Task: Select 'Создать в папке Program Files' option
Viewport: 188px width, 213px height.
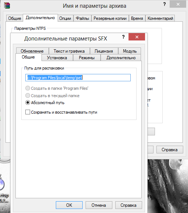Action: [28, 88]
